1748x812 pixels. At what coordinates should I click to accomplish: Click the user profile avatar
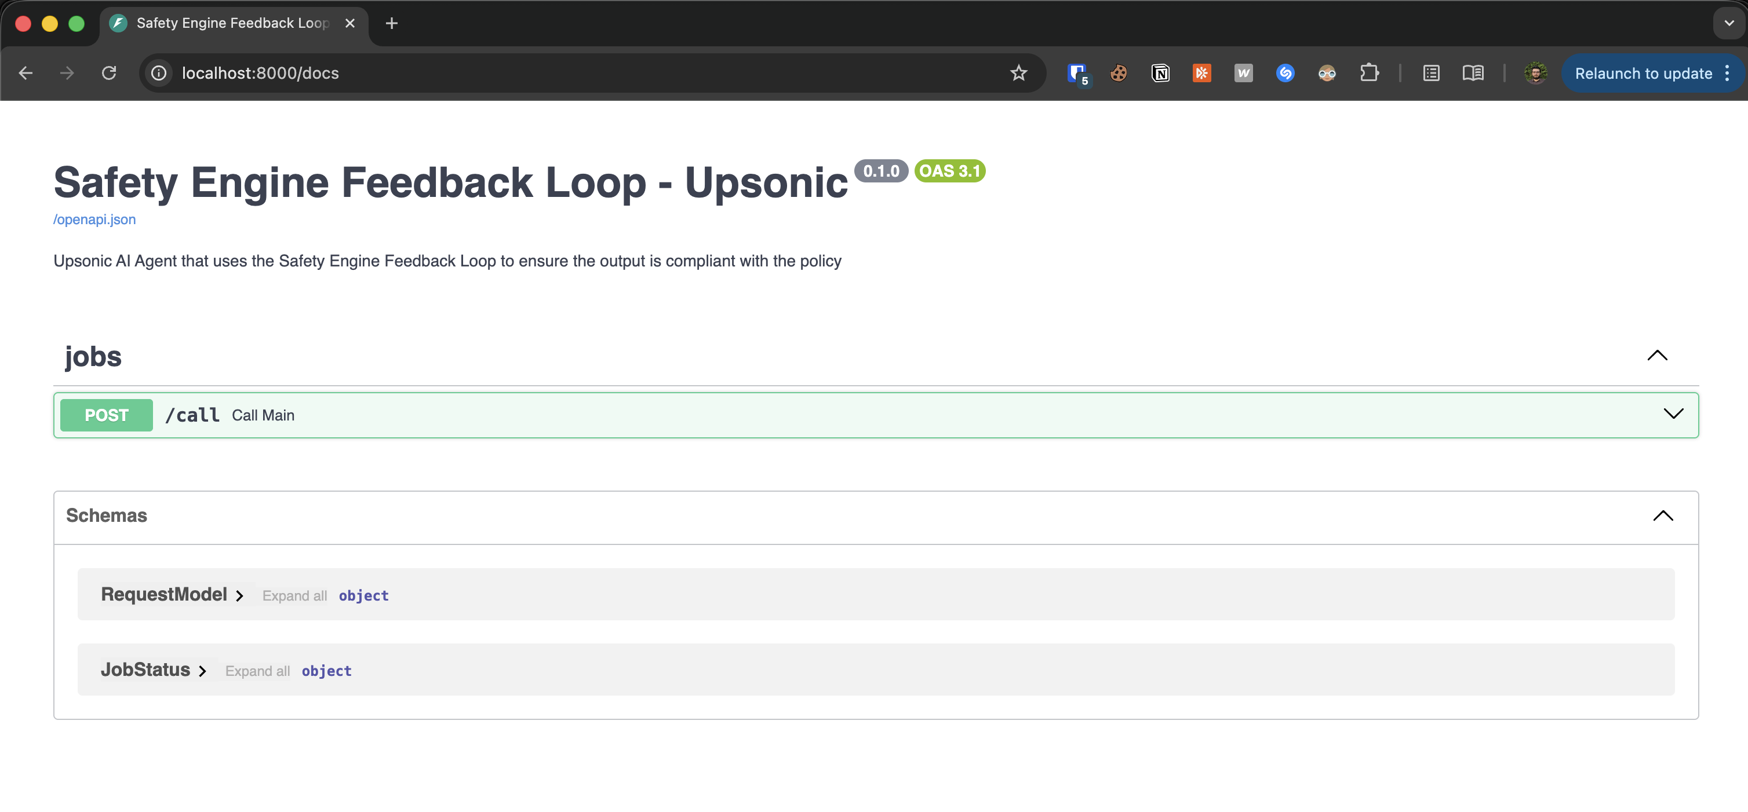point(1536,73)
